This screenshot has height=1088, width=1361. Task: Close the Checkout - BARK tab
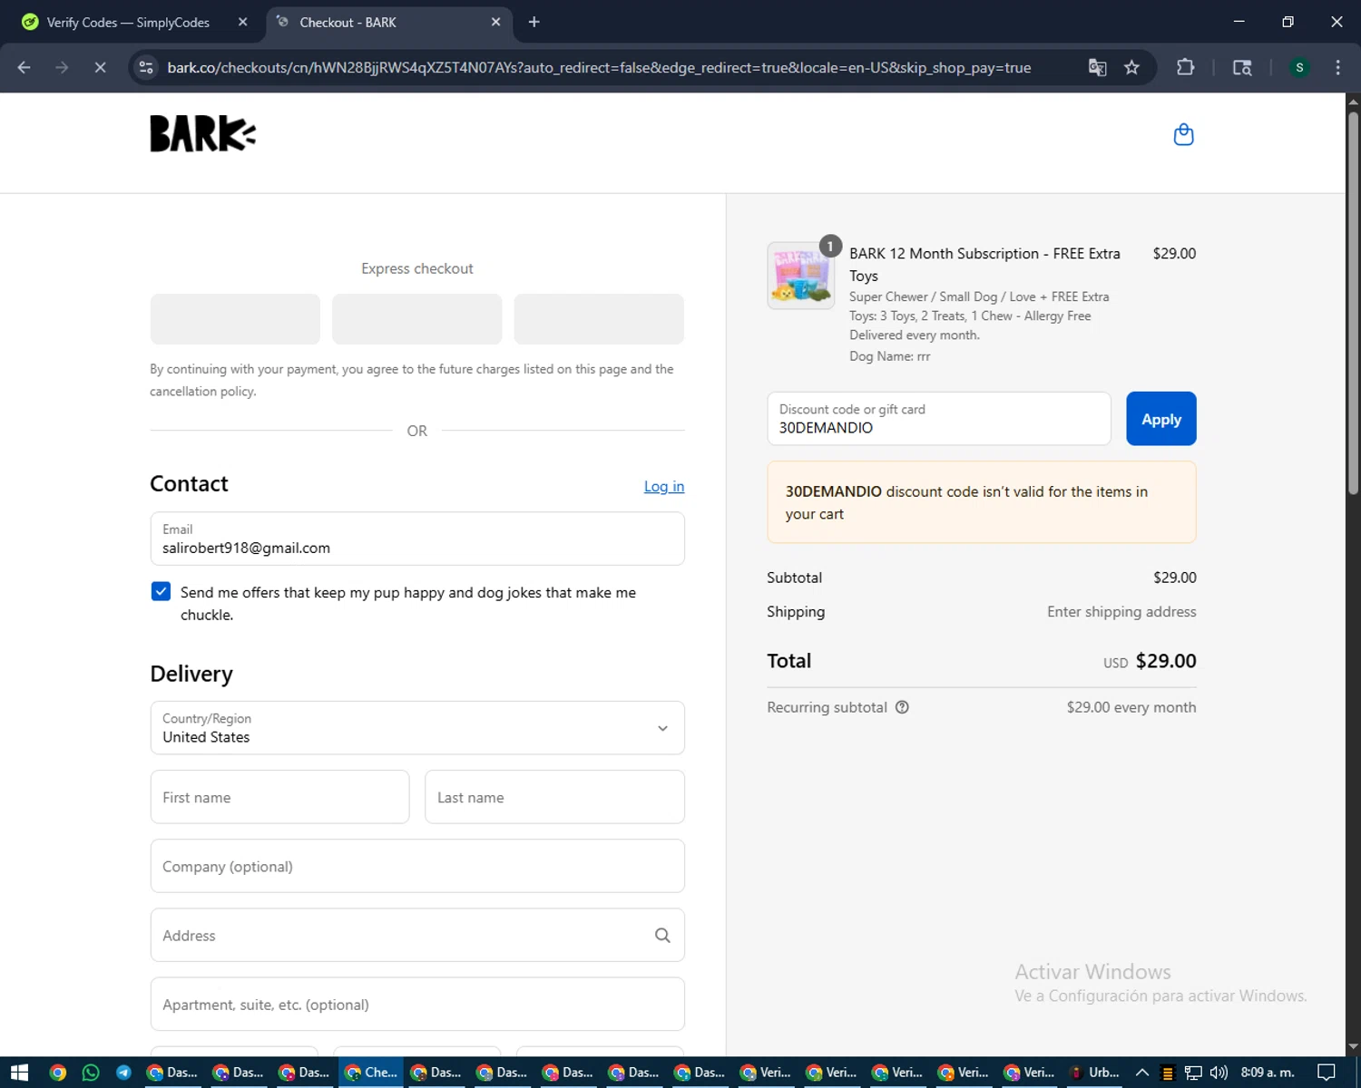pyautogui.click(x=495, y=22)
